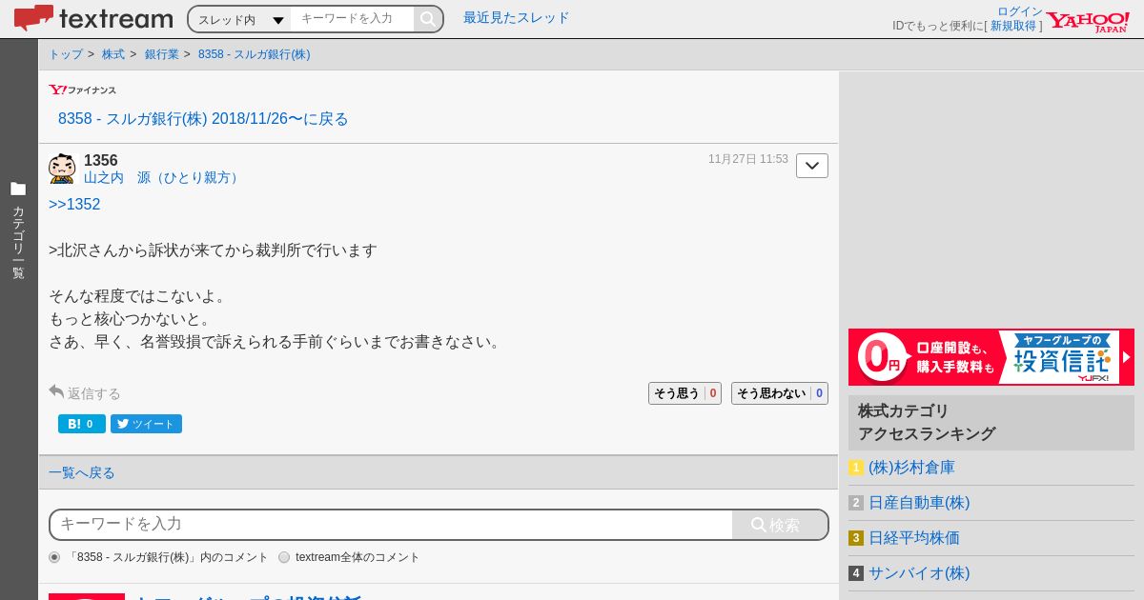The image size is (1144, 600).
Task: Select 「8358 - スルガ銀行(株)」内のコメント radio
Action: tap(54, 557)
